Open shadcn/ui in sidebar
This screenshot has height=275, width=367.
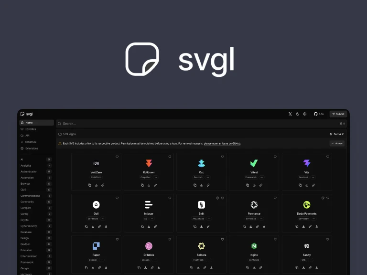click(36, 142)
